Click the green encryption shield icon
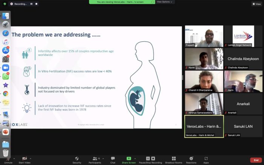The image size is (264, 165). click(5, 4)
